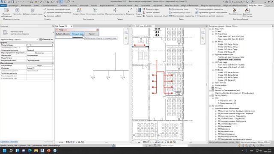Click Отменить связь in ribbon
This screenshot has height=154, width=274.
point(151,9)
